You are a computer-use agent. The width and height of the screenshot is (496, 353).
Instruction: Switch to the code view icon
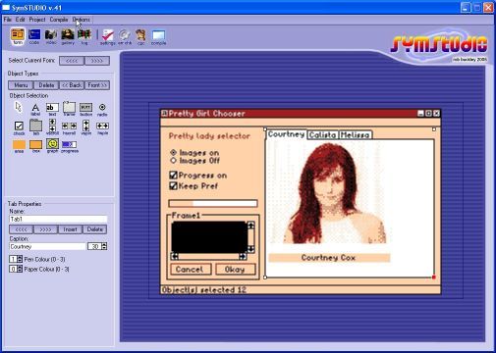[x=34, y=36]
